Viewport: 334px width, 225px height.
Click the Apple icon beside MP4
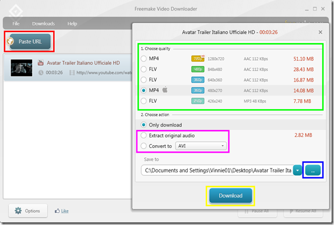[x=165, y=90]
